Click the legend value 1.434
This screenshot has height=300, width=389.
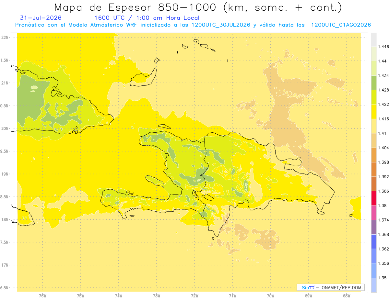coord(383,75)
